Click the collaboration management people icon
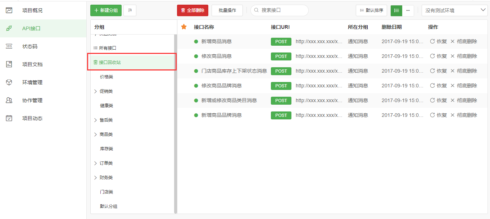Viewport: 490px width, 219px height. pos(9,100)
